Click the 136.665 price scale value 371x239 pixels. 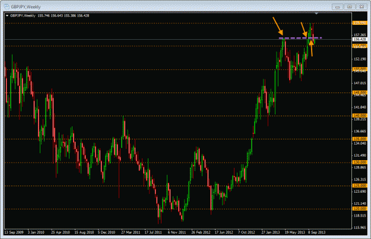coord(360,131)
